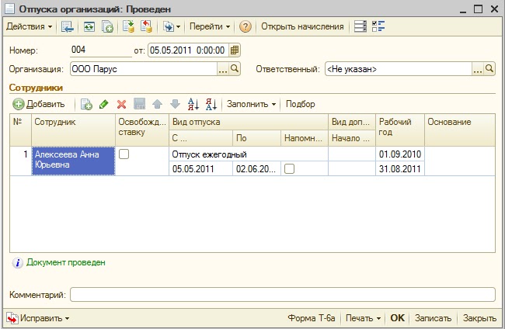The height and width of the screenshot is (329, 505).
Task: Click the magnifier icon of Организация
Action: (x=235, y=68)
